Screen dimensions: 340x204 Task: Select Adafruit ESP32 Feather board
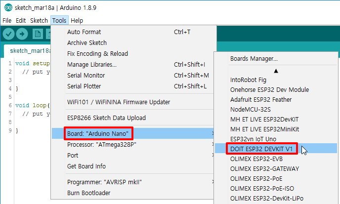(x=276, y=100)
